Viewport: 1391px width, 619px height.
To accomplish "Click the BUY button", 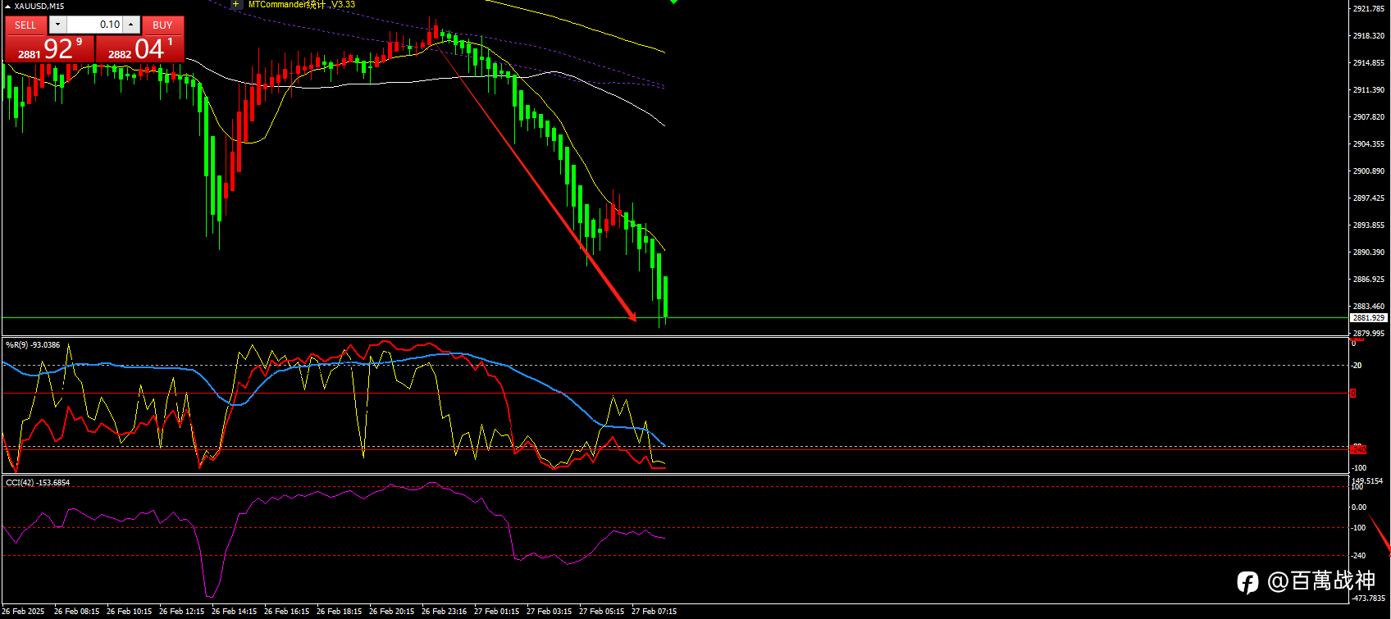I will [x=162, y=25].
